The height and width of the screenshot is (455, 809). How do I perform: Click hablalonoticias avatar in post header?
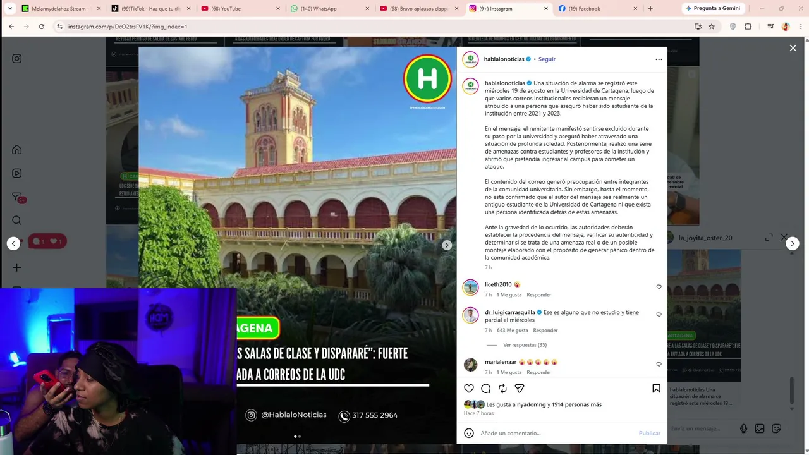[470, 59]
